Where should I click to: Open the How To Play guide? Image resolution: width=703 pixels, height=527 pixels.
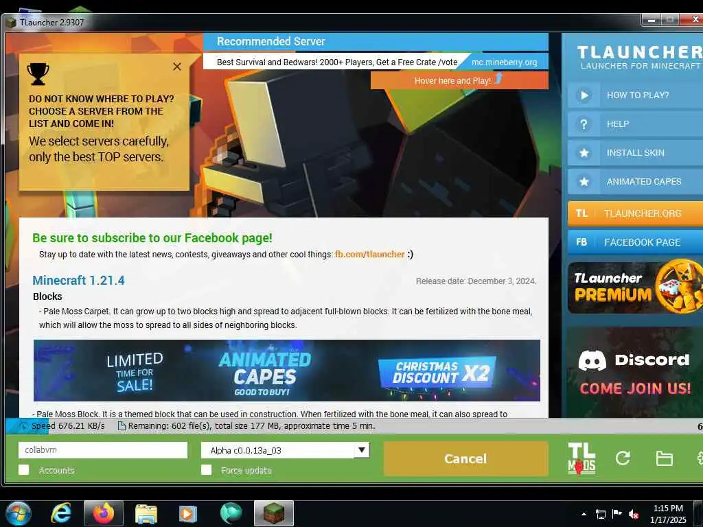coord(635,95)
